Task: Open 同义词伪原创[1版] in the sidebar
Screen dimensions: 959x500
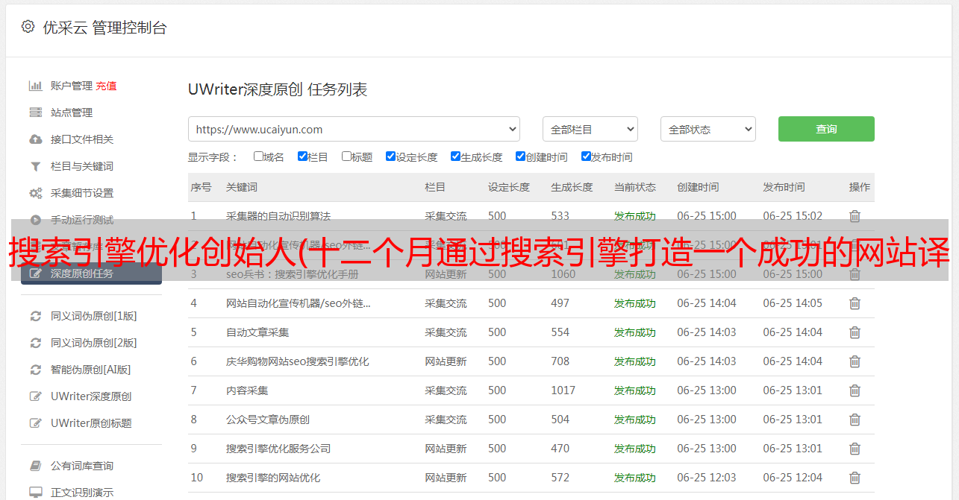Action: coord(93,316)
